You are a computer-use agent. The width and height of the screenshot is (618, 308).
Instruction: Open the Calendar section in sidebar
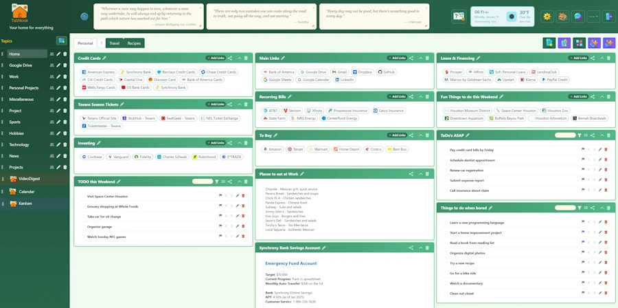coord(27,192)
